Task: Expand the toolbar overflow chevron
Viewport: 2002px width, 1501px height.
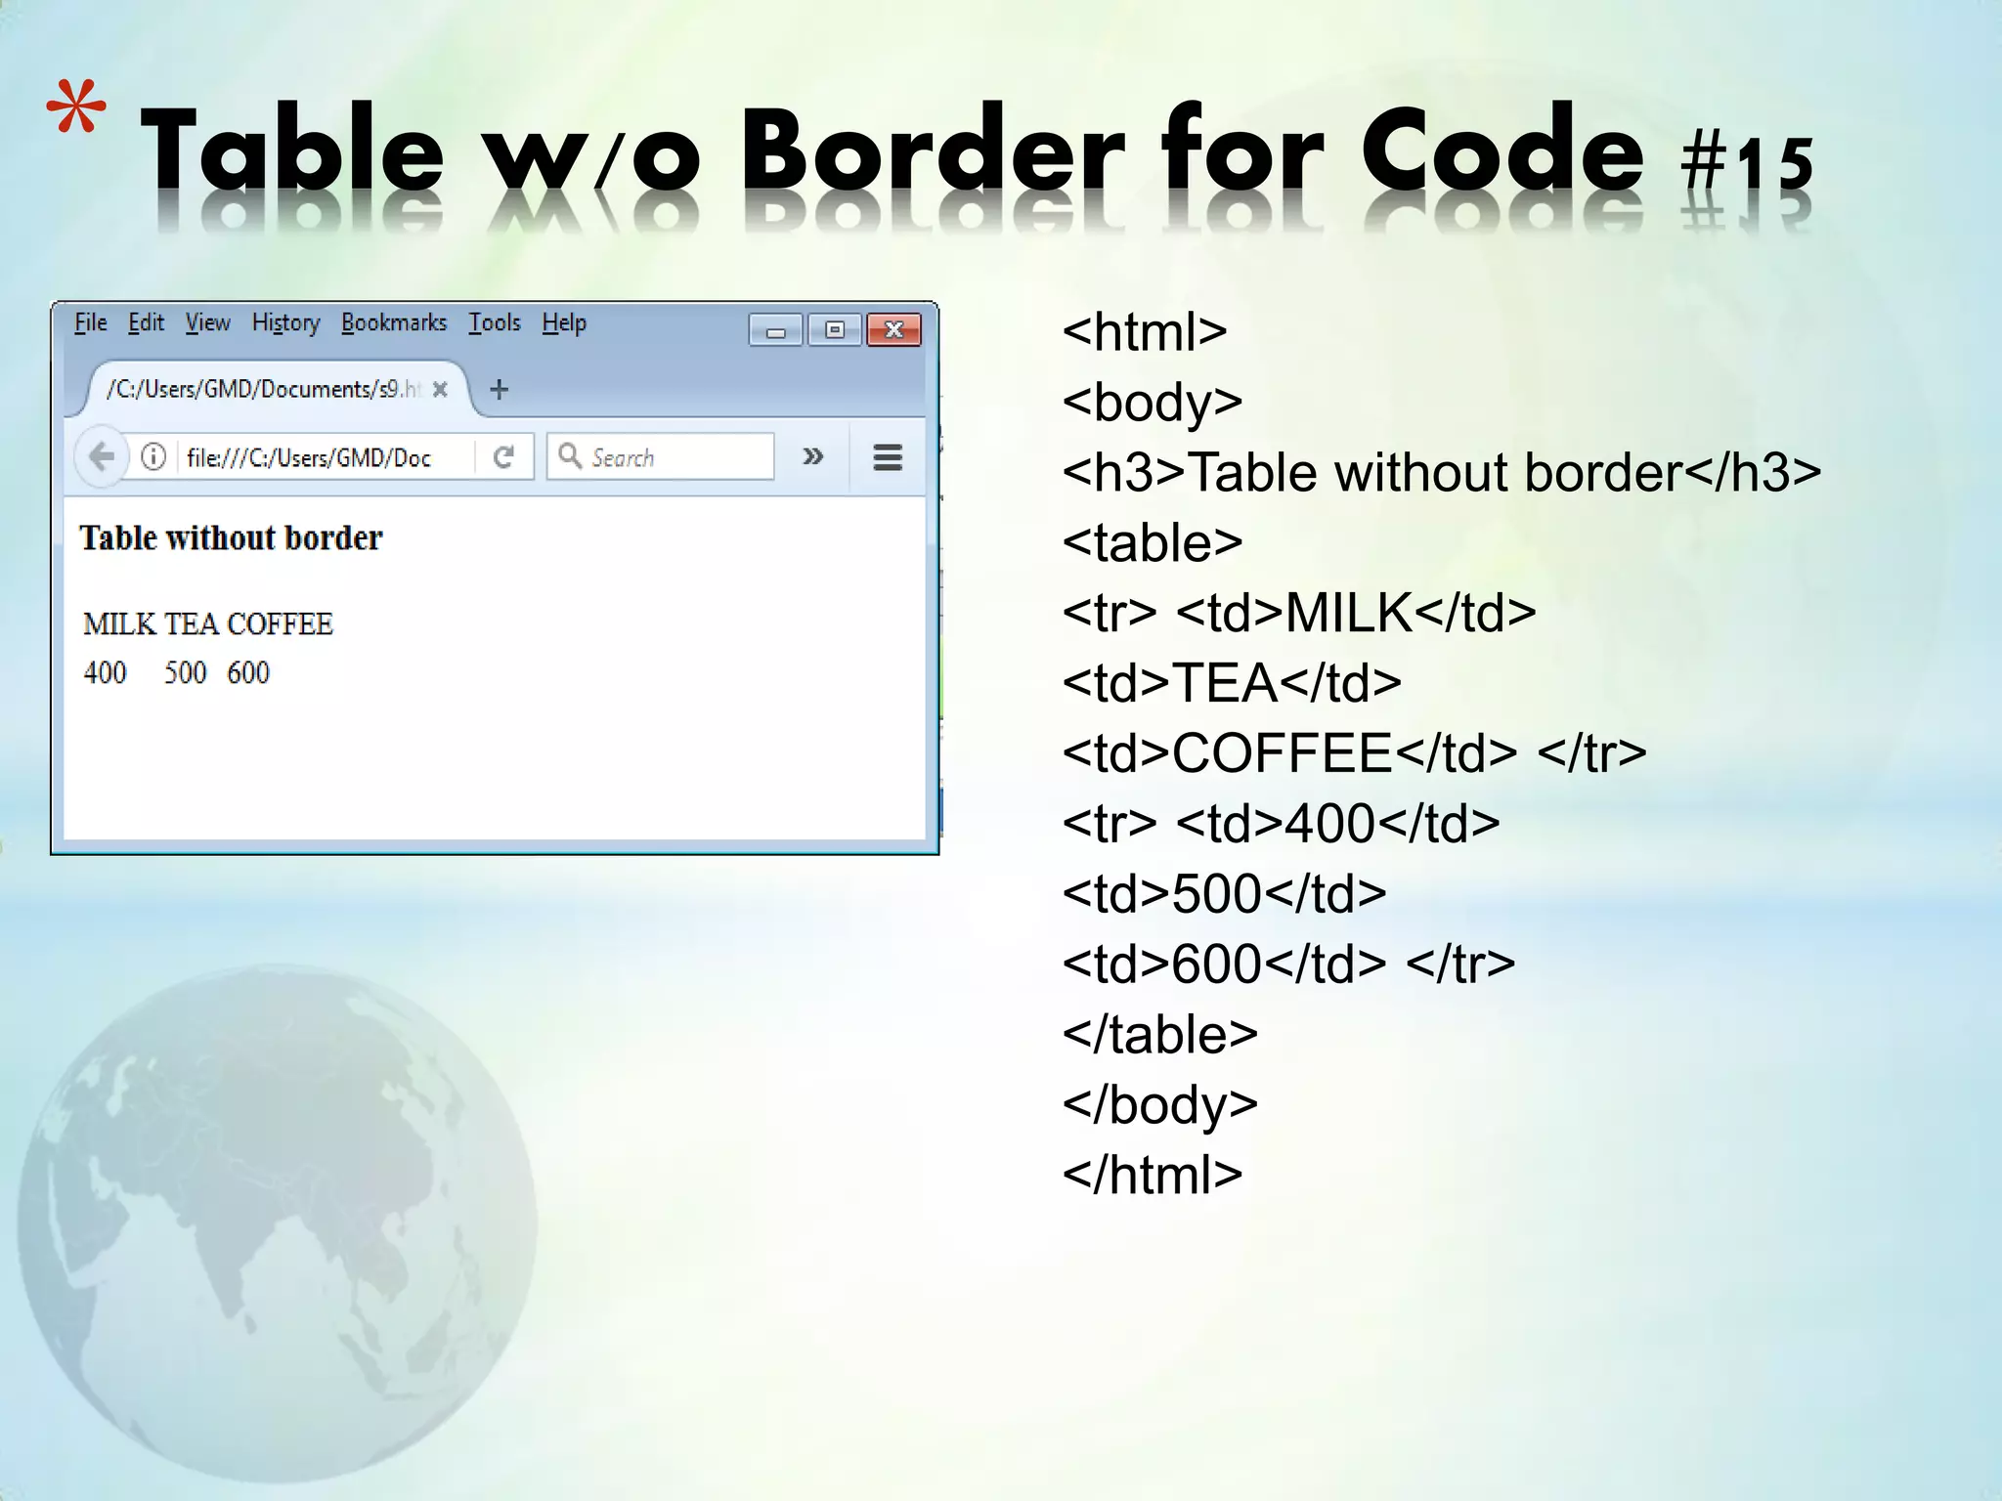Action: click(x=812, y=456)
